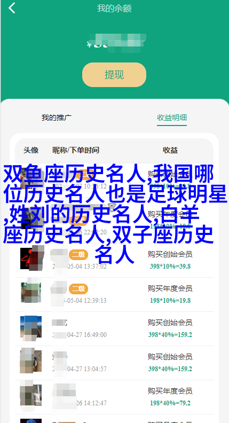Image resolution: width=229 pixels, height=423 pixels.
Task: Open avatar of 14:12:47 order
Action: [31, 395]
